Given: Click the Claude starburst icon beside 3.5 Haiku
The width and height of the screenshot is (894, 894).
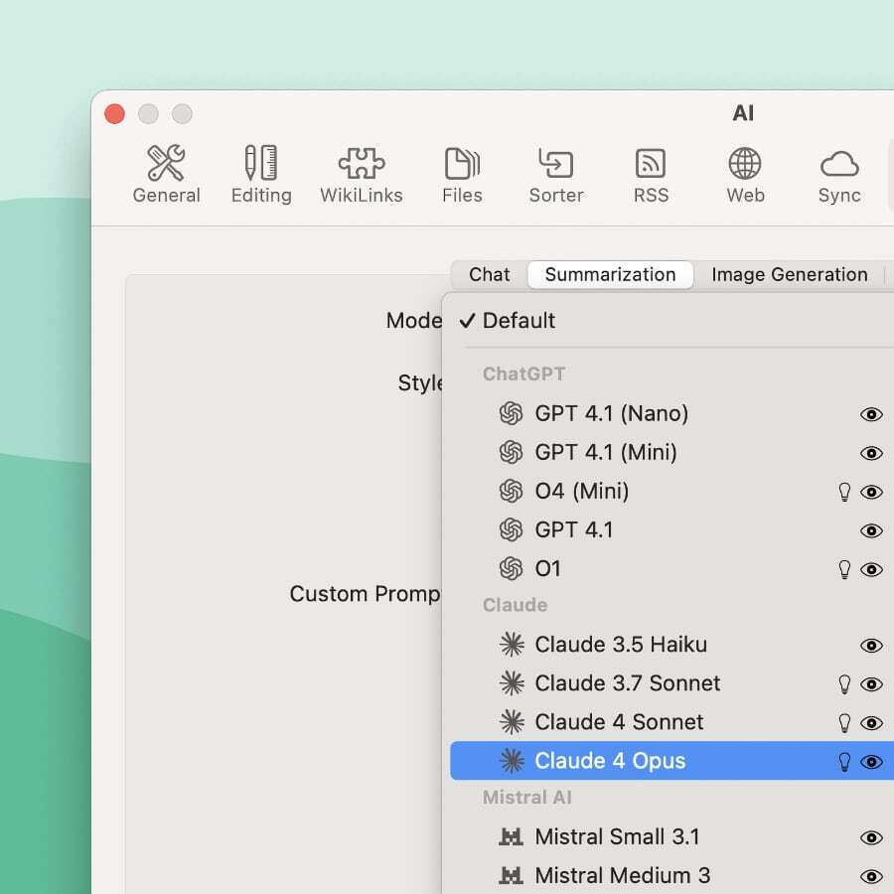Looking at the screenshot, I should click(512, 645).
